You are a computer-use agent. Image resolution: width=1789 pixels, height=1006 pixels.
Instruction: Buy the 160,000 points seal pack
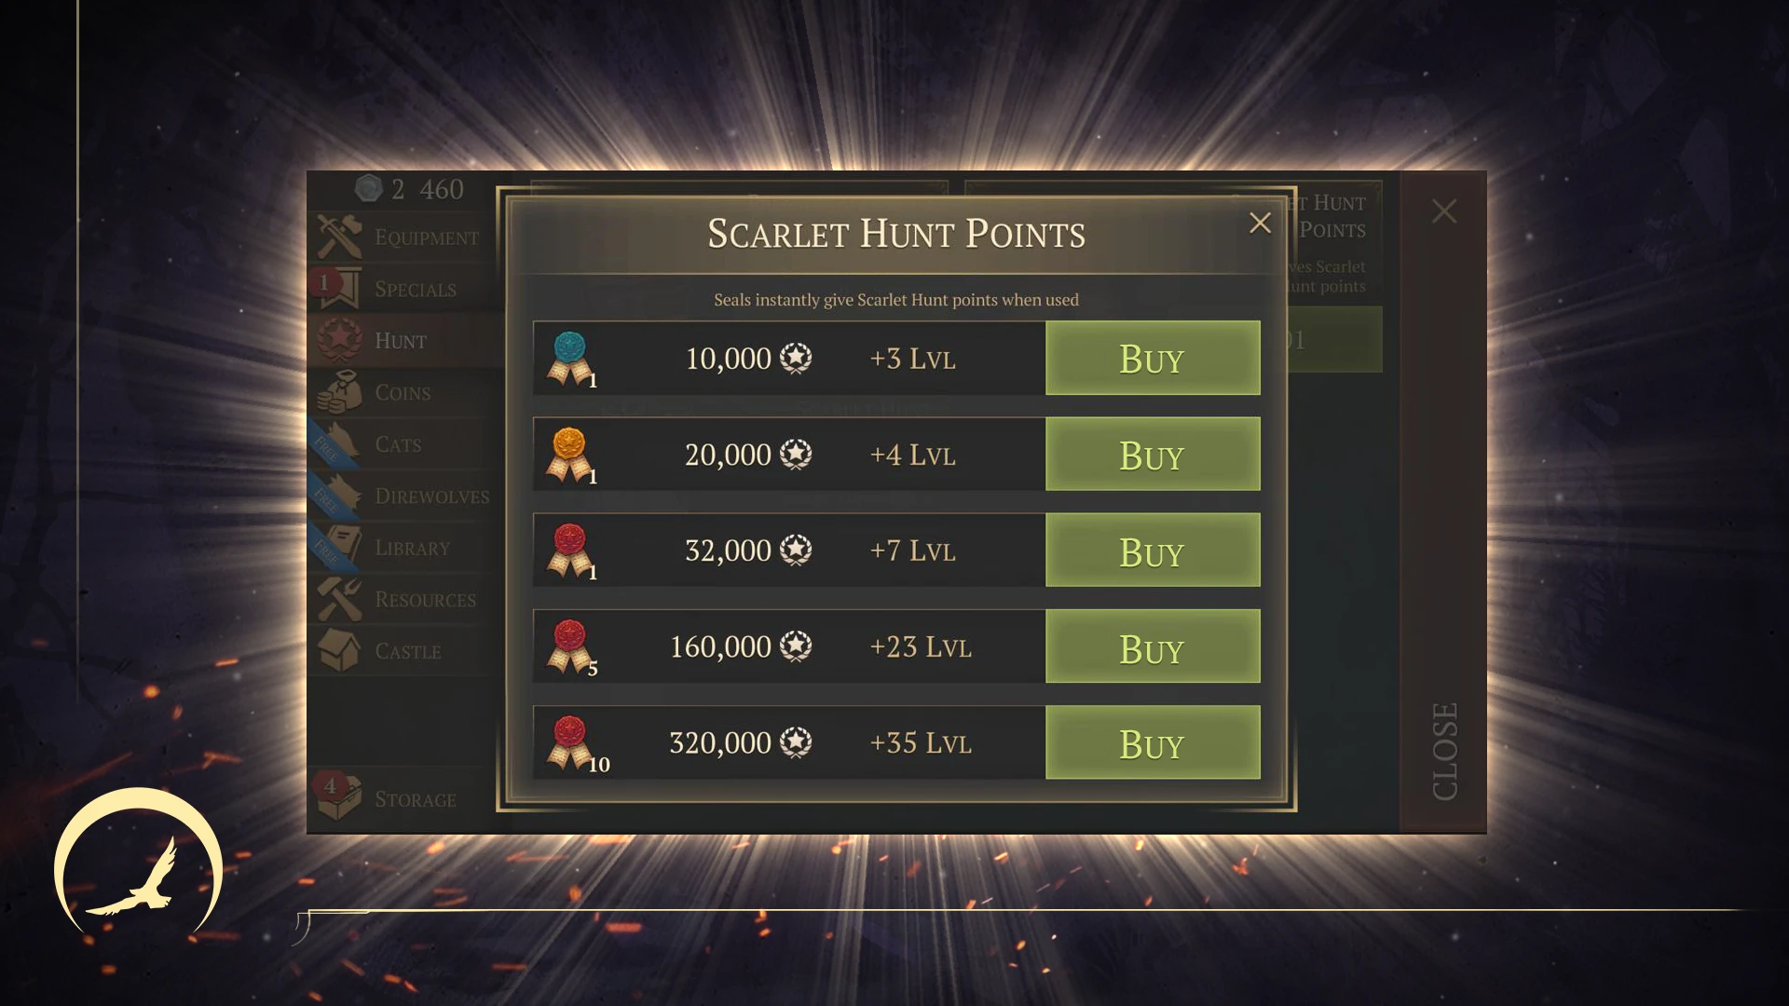coord(1153,646)
